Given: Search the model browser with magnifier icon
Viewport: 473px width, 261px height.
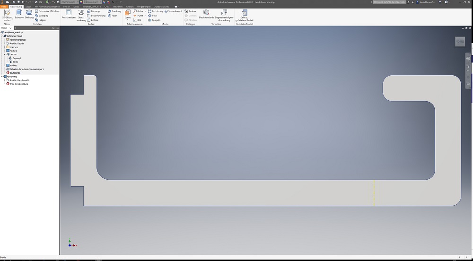Looking at the screenshot, I should (53, 28).
